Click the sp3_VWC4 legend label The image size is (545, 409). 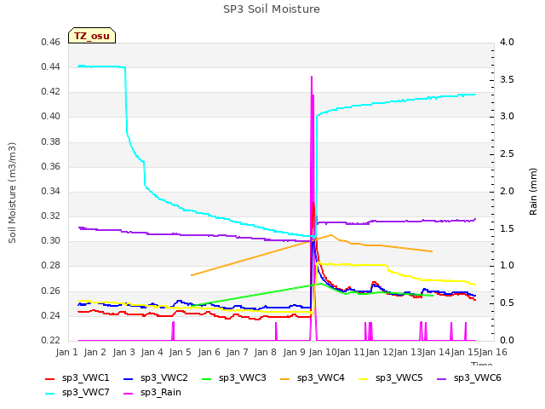(321, 377)
